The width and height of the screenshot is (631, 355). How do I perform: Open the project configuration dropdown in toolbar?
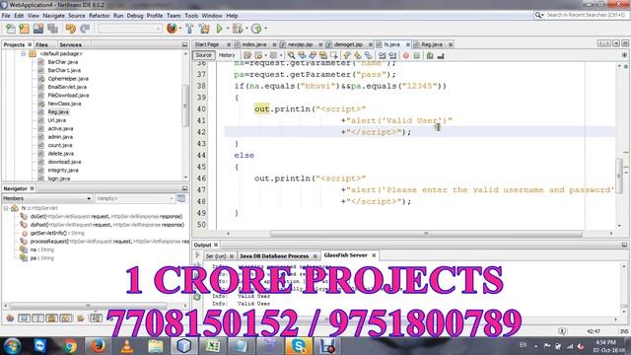coord(130,29)
